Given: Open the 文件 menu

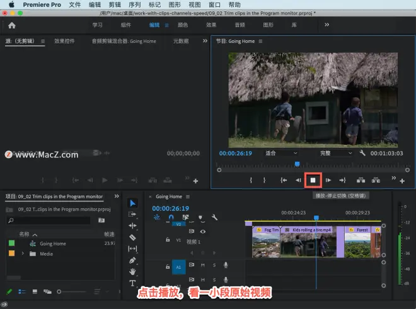Looking at the screenshot, I should (x=74, y=5).
